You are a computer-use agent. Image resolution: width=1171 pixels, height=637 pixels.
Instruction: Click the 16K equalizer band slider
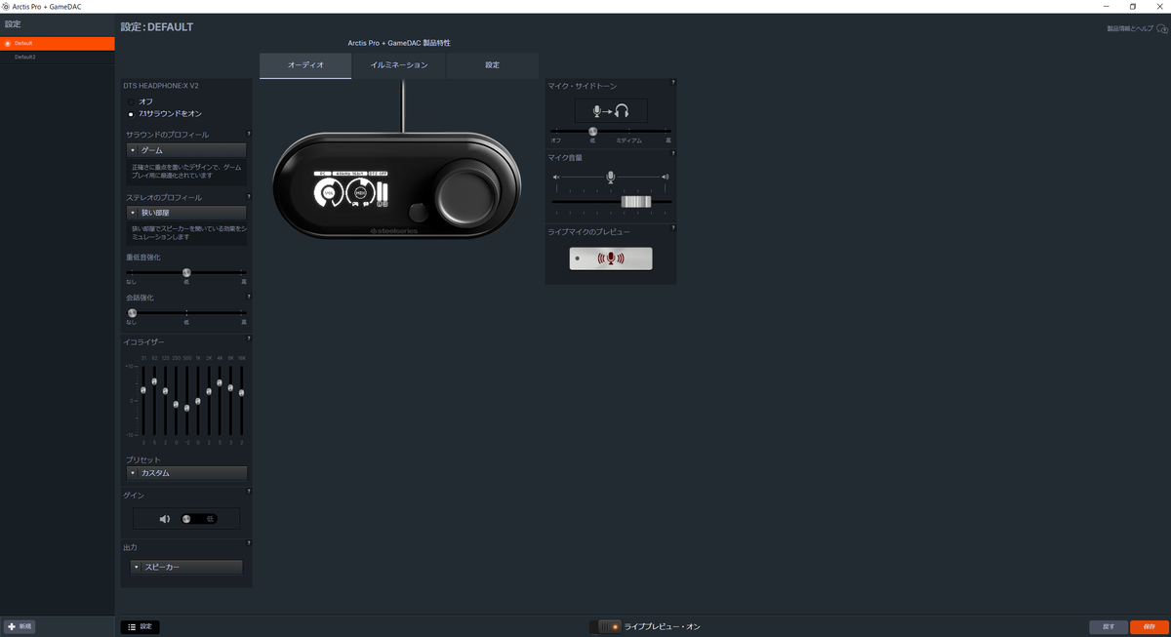click(241, 392)
